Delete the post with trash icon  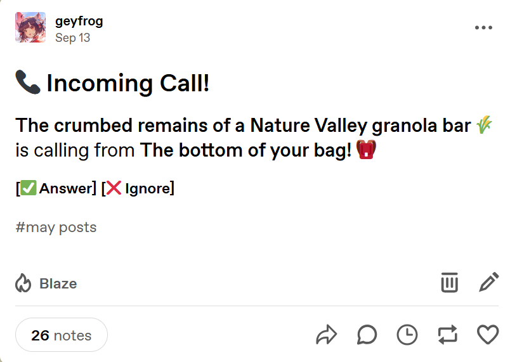(x=450, y=282)
